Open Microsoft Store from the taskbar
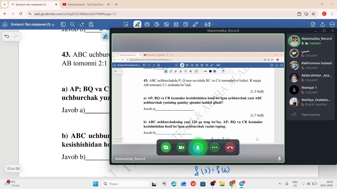The height and width of the screenshot is (189, 337). pos(203,184)
